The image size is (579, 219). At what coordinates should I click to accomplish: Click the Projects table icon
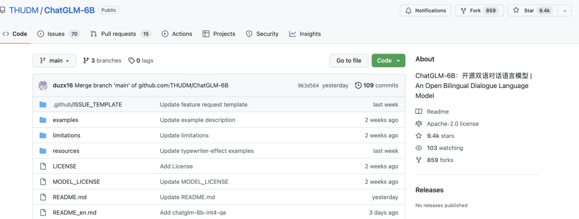206,34
